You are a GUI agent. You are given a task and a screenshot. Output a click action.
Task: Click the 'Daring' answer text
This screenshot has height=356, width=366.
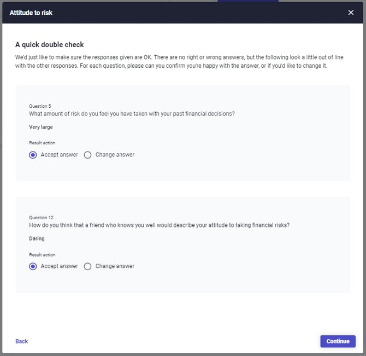(37, 238)
